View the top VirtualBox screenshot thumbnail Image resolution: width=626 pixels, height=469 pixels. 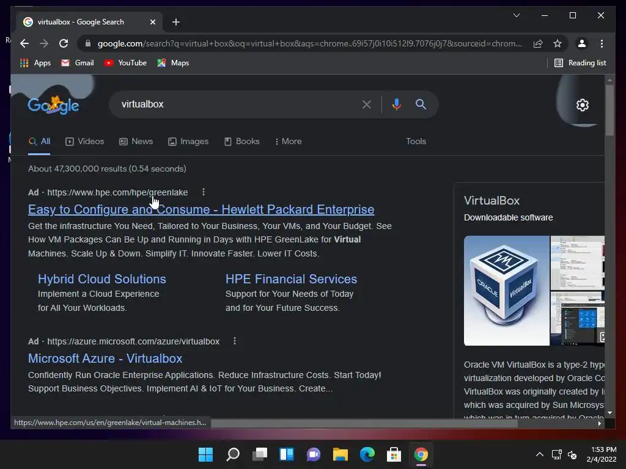pos(577,263)
